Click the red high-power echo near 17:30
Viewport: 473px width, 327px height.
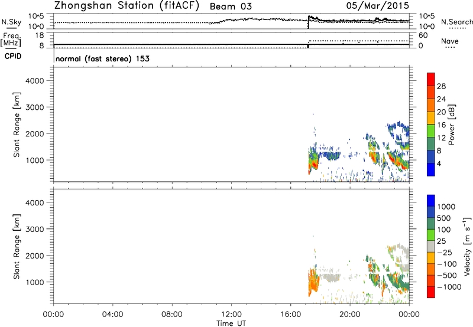pos(314,164)
